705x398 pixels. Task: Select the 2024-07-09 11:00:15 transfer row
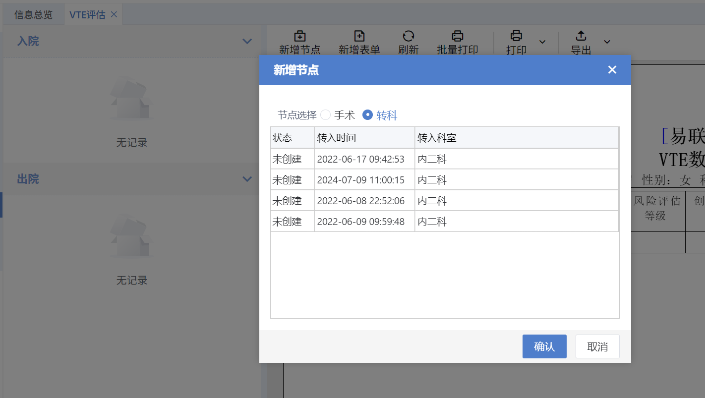point(360,180)
